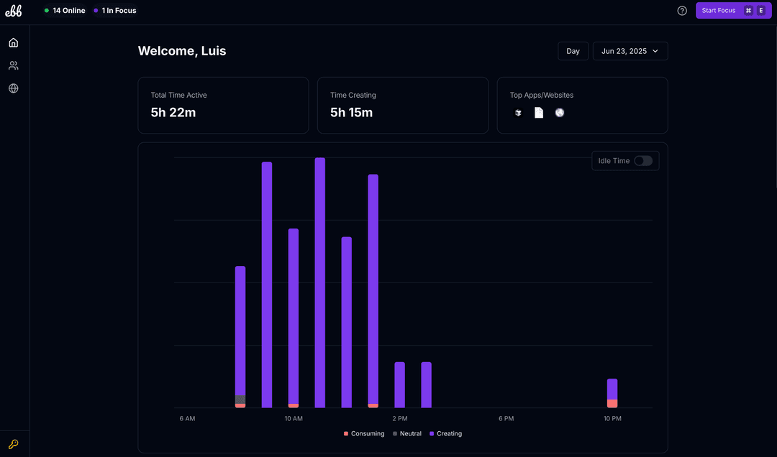Click the 1 In Focus status badge

click(115, 11)
